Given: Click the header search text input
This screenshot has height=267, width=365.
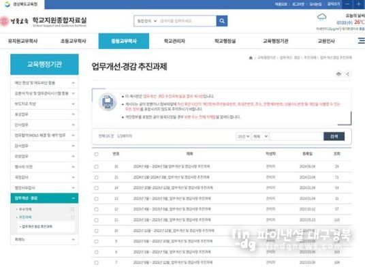Looking at the screenshot, I should (187, 21).
